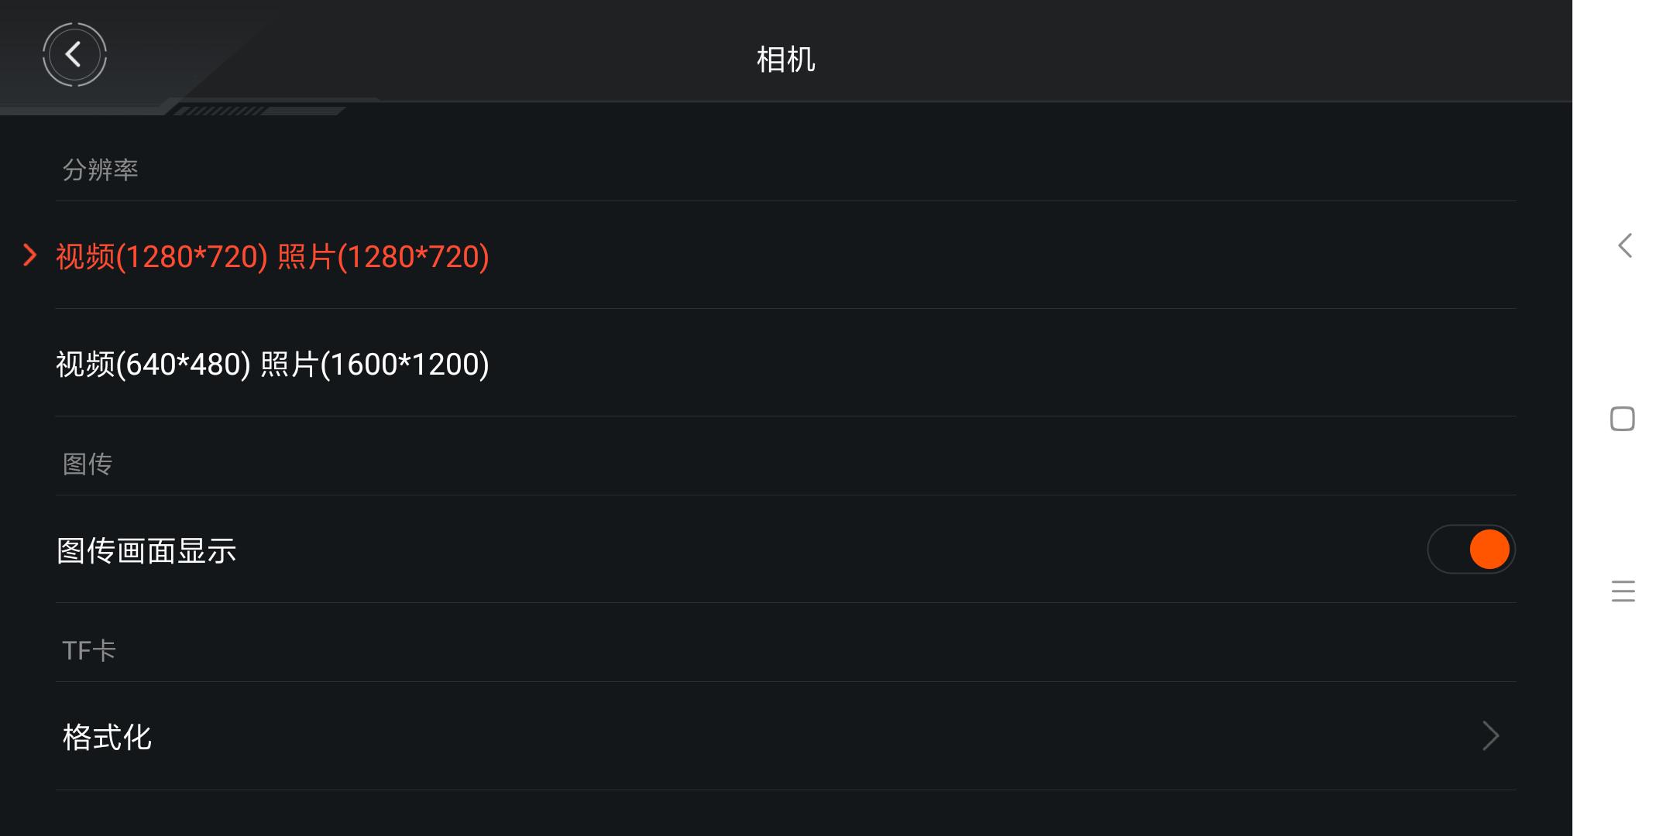Click the 分辨率 section header

coord(100,170)
